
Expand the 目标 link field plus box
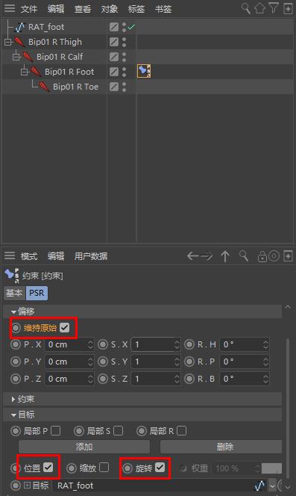[x=27, y=486]
